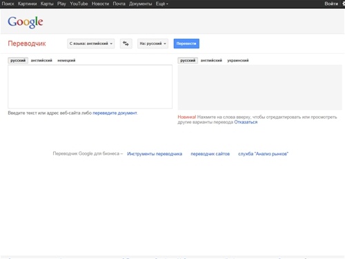The height and width of the screenshot is (259, 345).
Task: Open the source language dropdown 'С языка: английский'
Action: click(91, 44)
